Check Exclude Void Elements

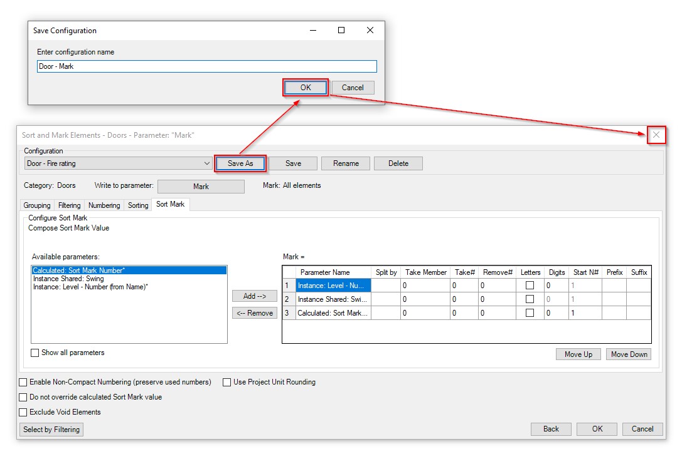24,413
